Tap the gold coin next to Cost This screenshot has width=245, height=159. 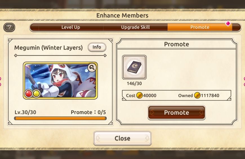point(139,95)
